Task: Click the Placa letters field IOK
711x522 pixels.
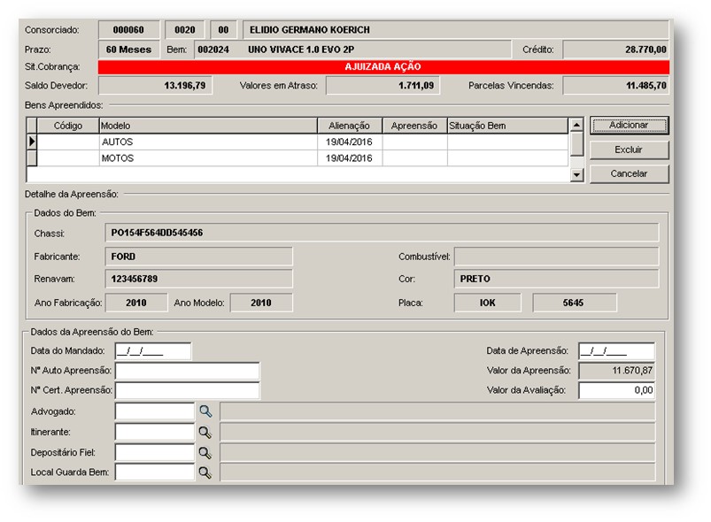Action: (488, 303)
